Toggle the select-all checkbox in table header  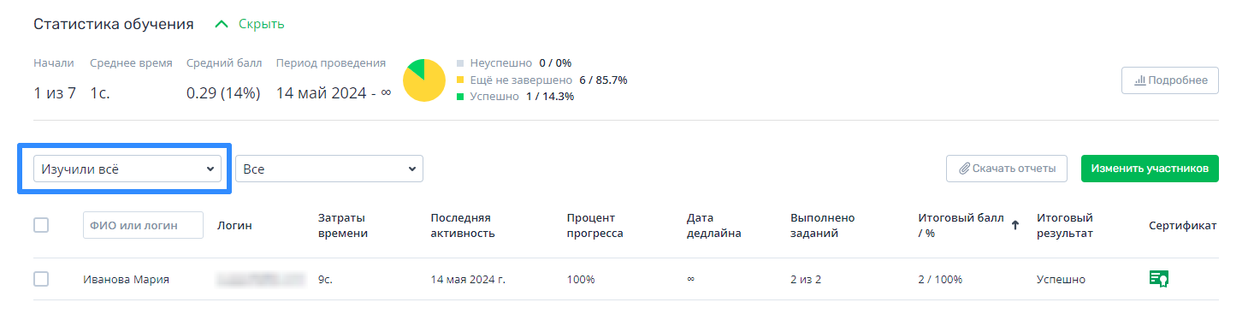(41, 225)
